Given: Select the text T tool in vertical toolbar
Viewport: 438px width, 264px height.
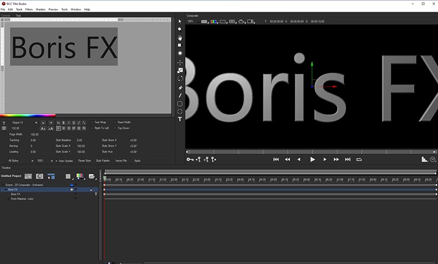Looking at the screenshot, I should pyautogui.click(x=180, y=119).
